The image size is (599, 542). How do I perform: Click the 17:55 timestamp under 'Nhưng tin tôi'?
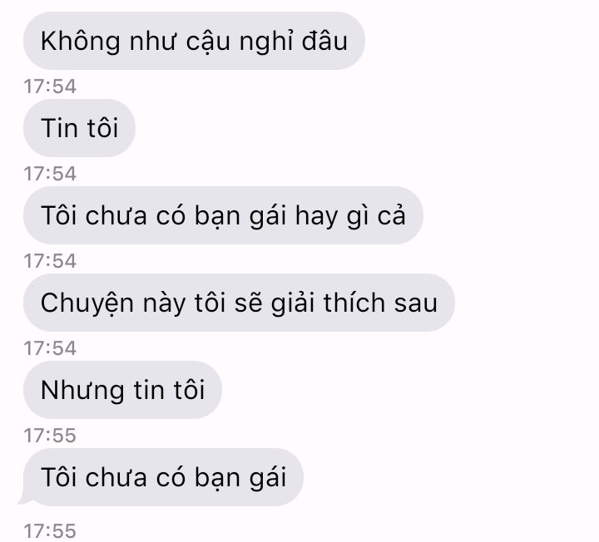coord(50,436)
